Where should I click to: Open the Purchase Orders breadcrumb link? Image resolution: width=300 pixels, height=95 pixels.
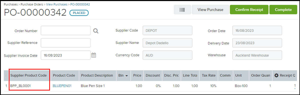click(x=31, y=4)
